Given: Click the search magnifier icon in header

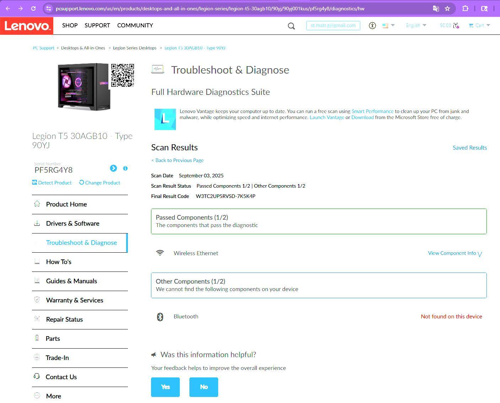Looking at the screenshot, I should coord(291,26).
